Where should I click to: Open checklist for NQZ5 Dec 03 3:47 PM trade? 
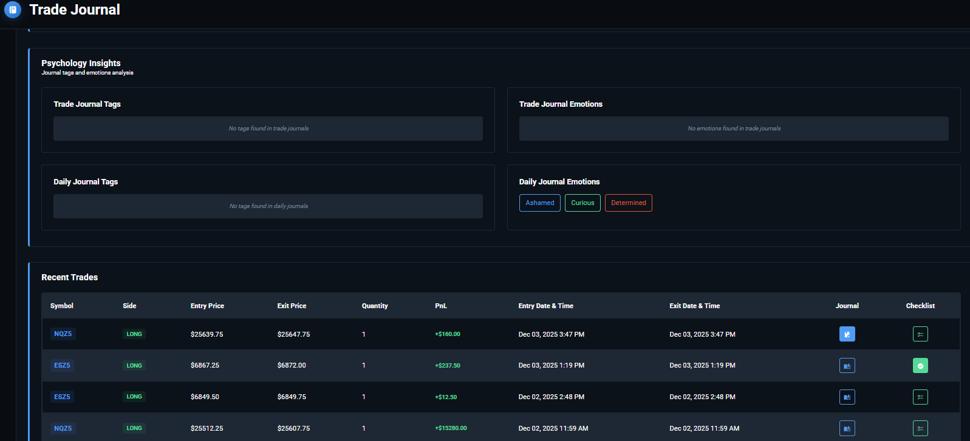tap(920, 334)
